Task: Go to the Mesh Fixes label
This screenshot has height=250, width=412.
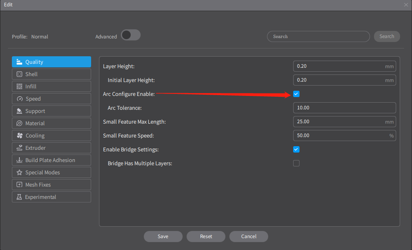Action: tap(38, 185)
